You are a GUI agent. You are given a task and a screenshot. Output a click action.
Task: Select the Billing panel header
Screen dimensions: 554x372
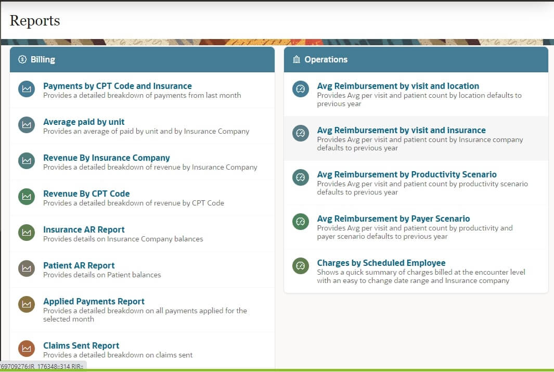pyautogui.click(x=143, y=59)
